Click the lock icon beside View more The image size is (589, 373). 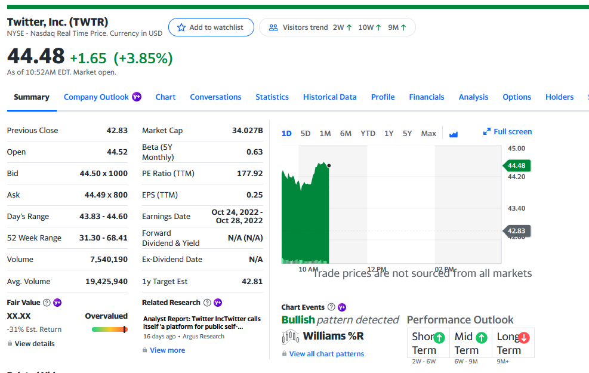coord(144,350)
